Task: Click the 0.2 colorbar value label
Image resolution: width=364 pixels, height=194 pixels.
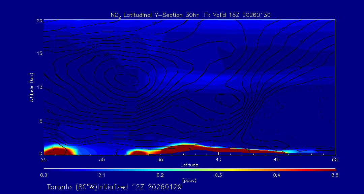Action: [160, 175]
